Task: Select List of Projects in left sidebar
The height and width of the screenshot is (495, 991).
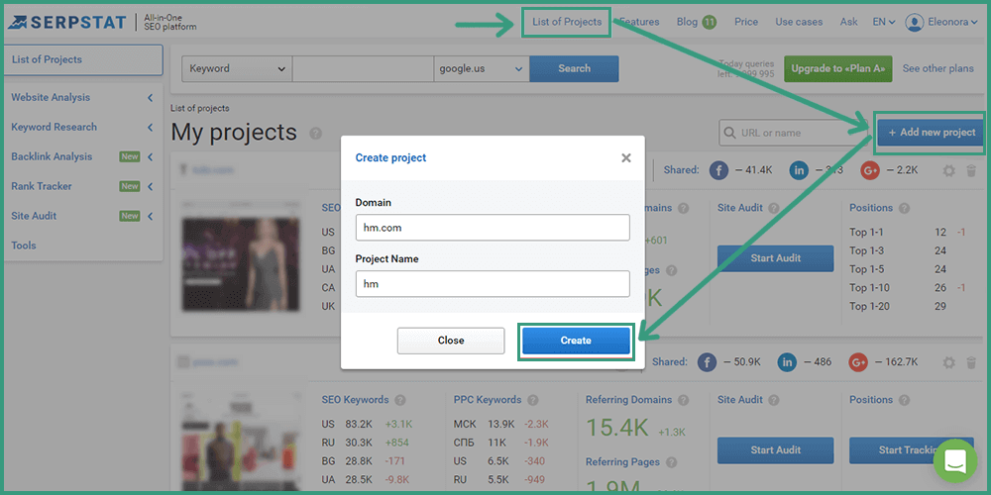Action: click(83, 60)
